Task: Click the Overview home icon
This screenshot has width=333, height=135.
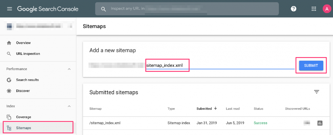Action: [x=9, y=43]
